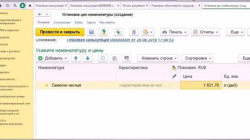Expand the Добавить dropdown

tap(52, 58)
